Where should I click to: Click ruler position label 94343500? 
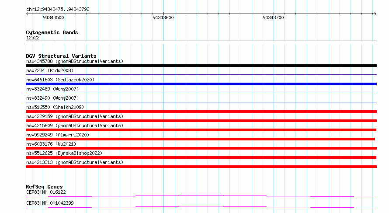(53, 17)
